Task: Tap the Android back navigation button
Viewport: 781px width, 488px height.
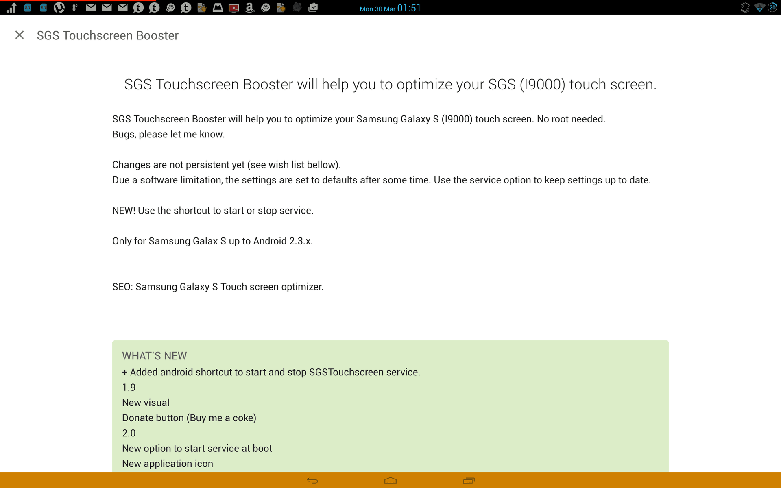Action: pyautogui.click(x=312, y=480)
